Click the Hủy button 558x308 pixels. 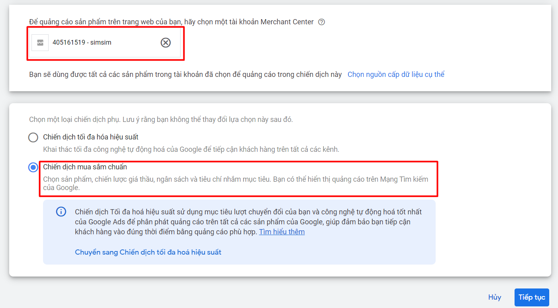[495, 297]
